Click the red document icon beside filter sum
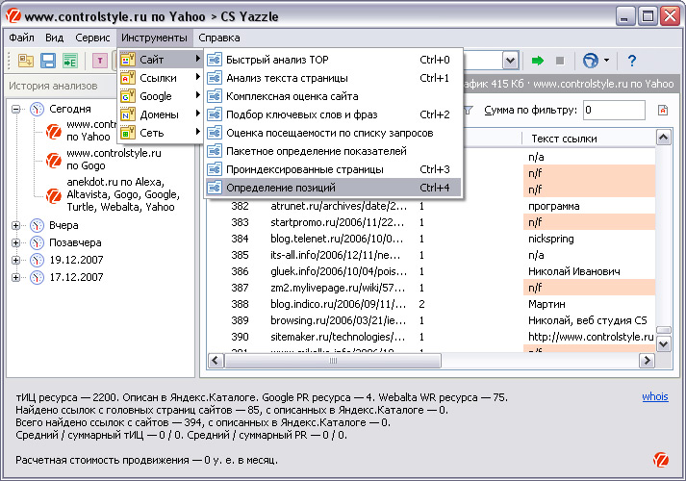This screenshot has width=686, height=481. point(663,111)
